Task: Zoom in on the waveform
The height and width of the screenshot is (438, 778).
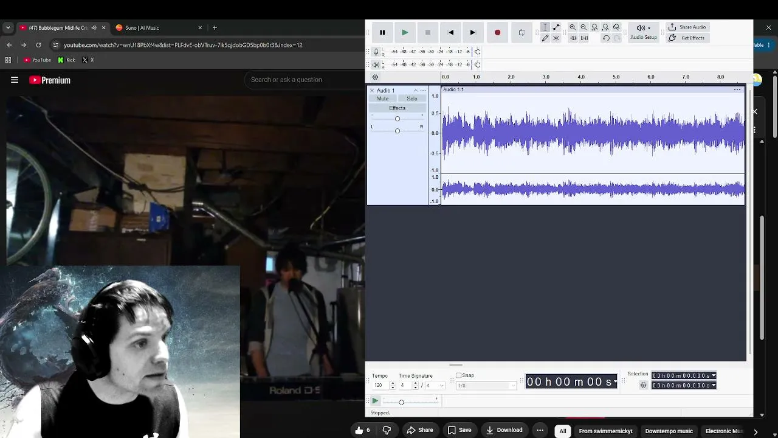Action: coord(573,27)
